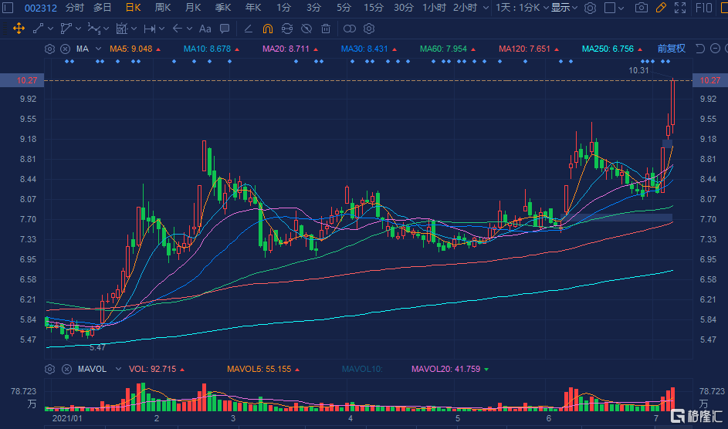
Task: Switch to 年K yearly chart
Action: [253, 8]
